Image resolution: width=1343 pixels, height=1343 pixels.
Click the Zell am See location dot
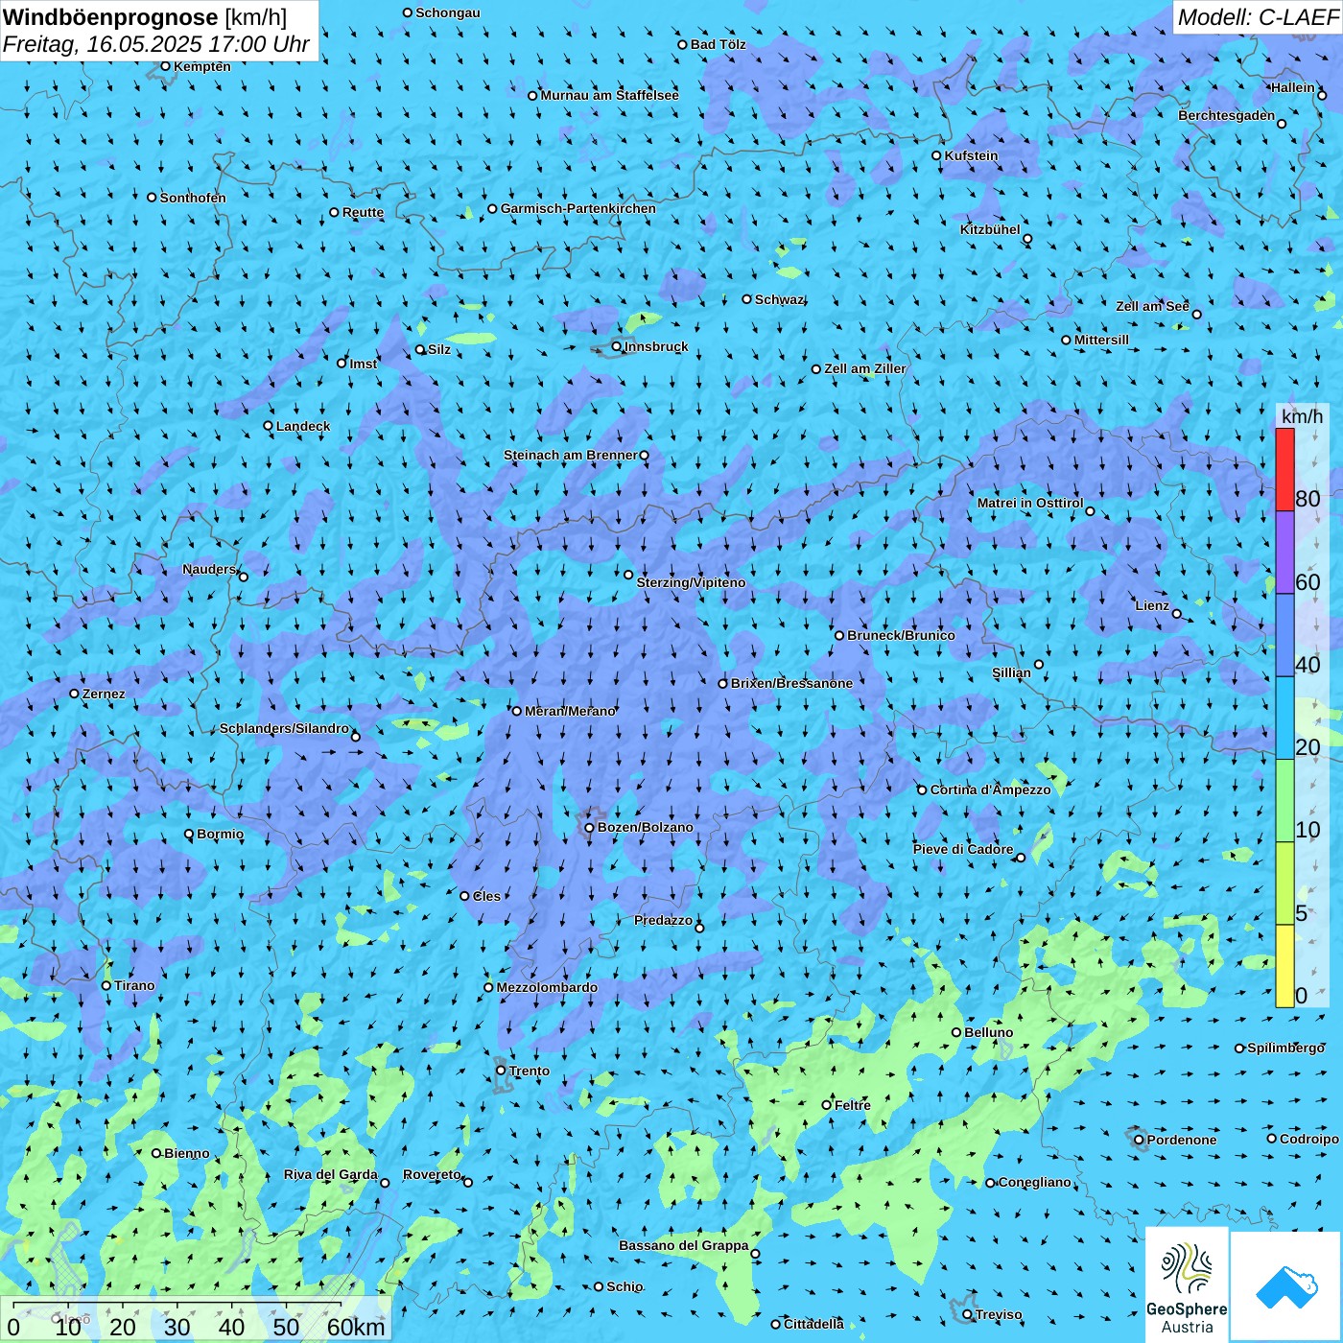(x=1196, y=314)
